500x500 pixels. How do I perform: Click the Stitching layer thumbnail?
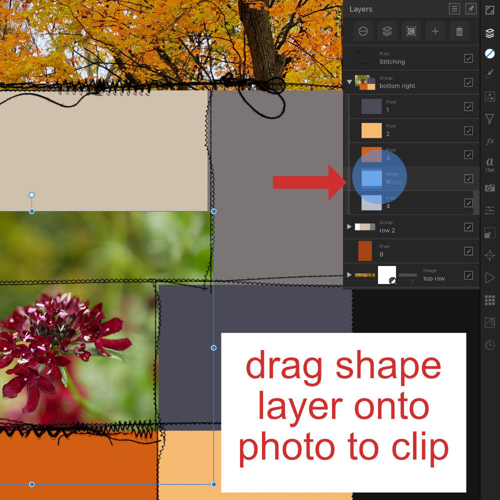point(365,58)
